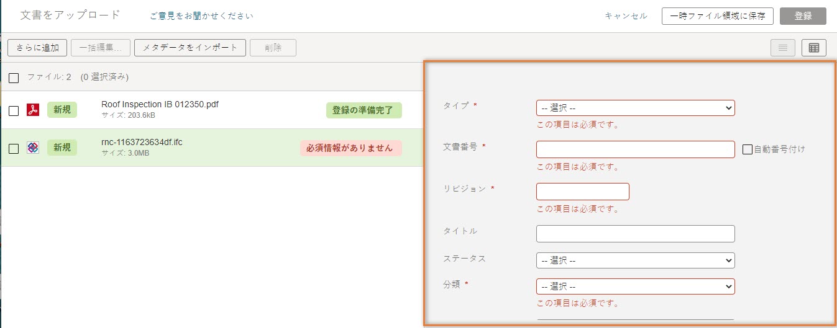Switch to table grid view icon
837x328 pixels.
tap(814, 48)
